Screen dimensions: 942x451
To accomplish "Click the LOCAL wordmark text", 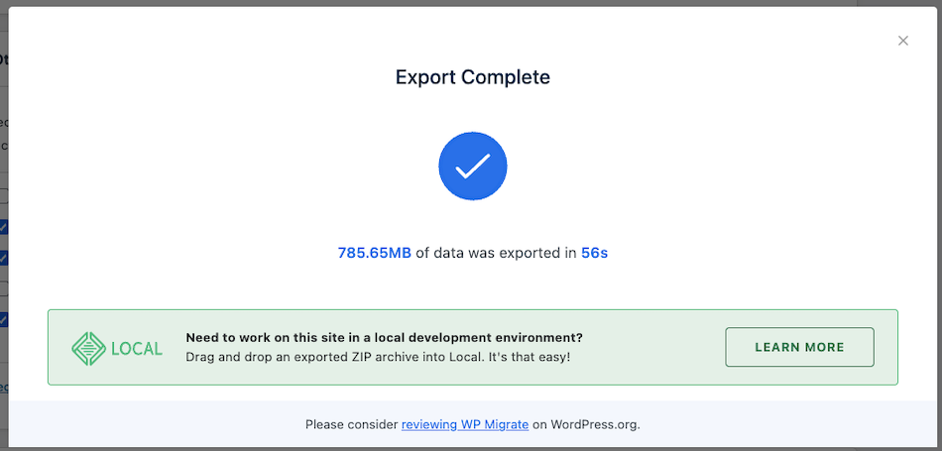I will 137,348.
